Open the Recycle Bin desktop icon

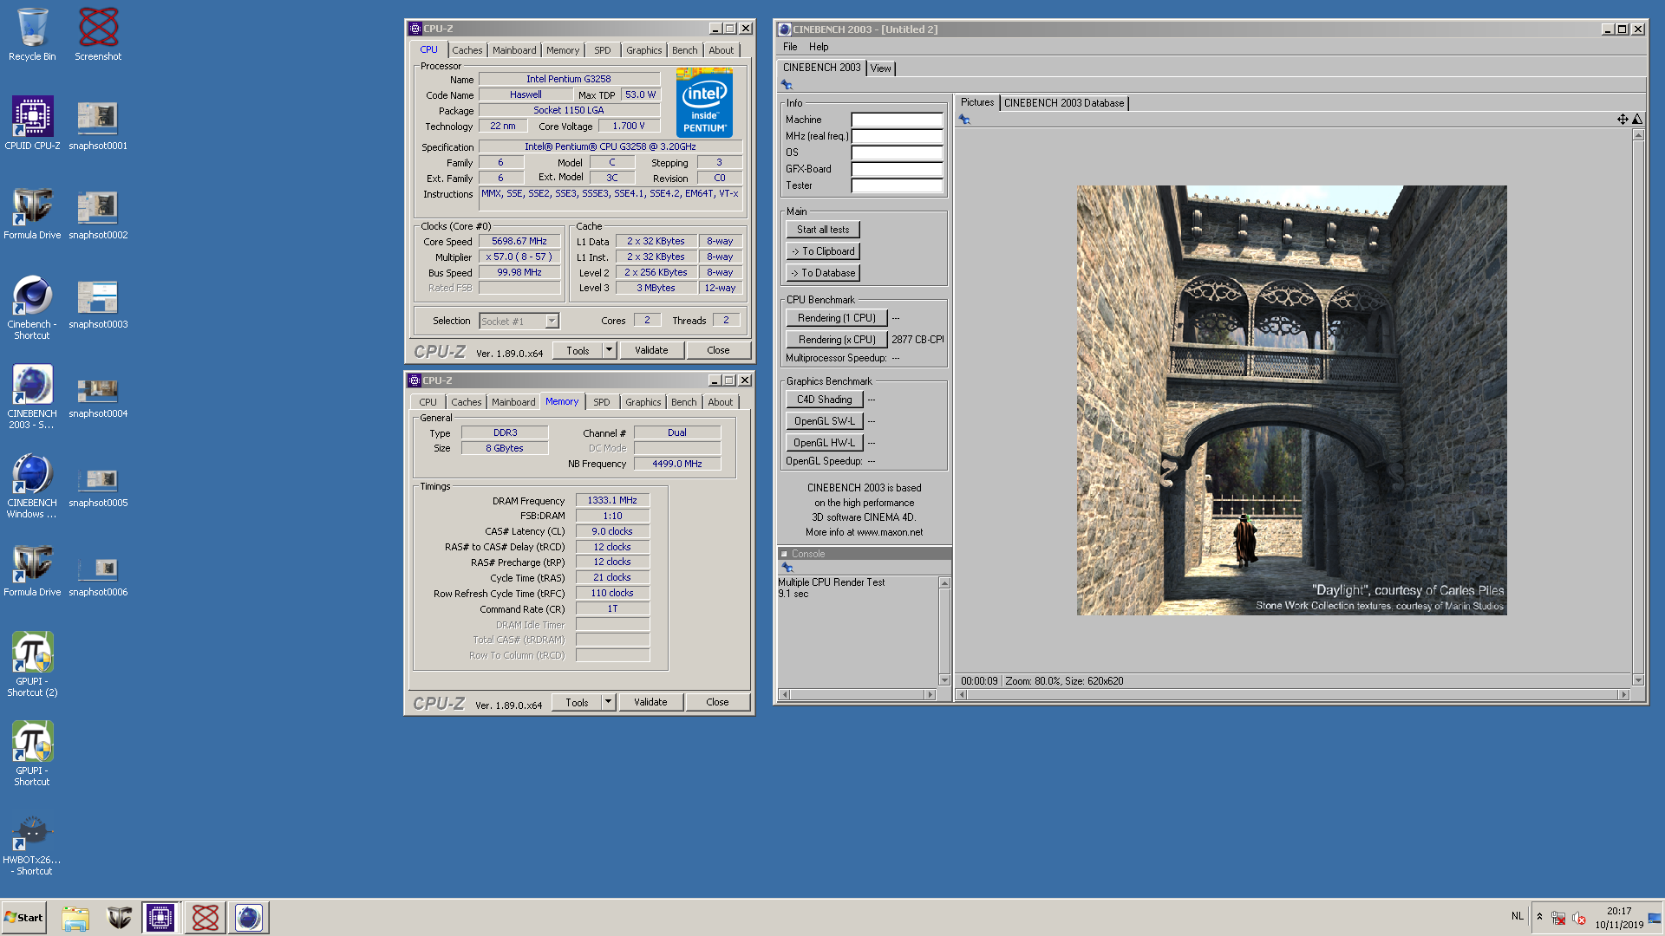(x=32, y=35)
